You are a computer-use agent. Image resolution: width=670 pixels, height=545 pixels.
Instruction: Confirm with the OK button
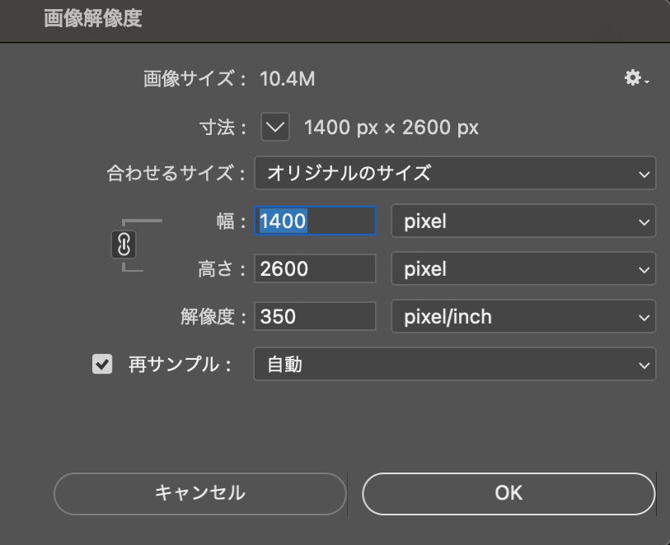pyautogui.click(x=508, y=492)
